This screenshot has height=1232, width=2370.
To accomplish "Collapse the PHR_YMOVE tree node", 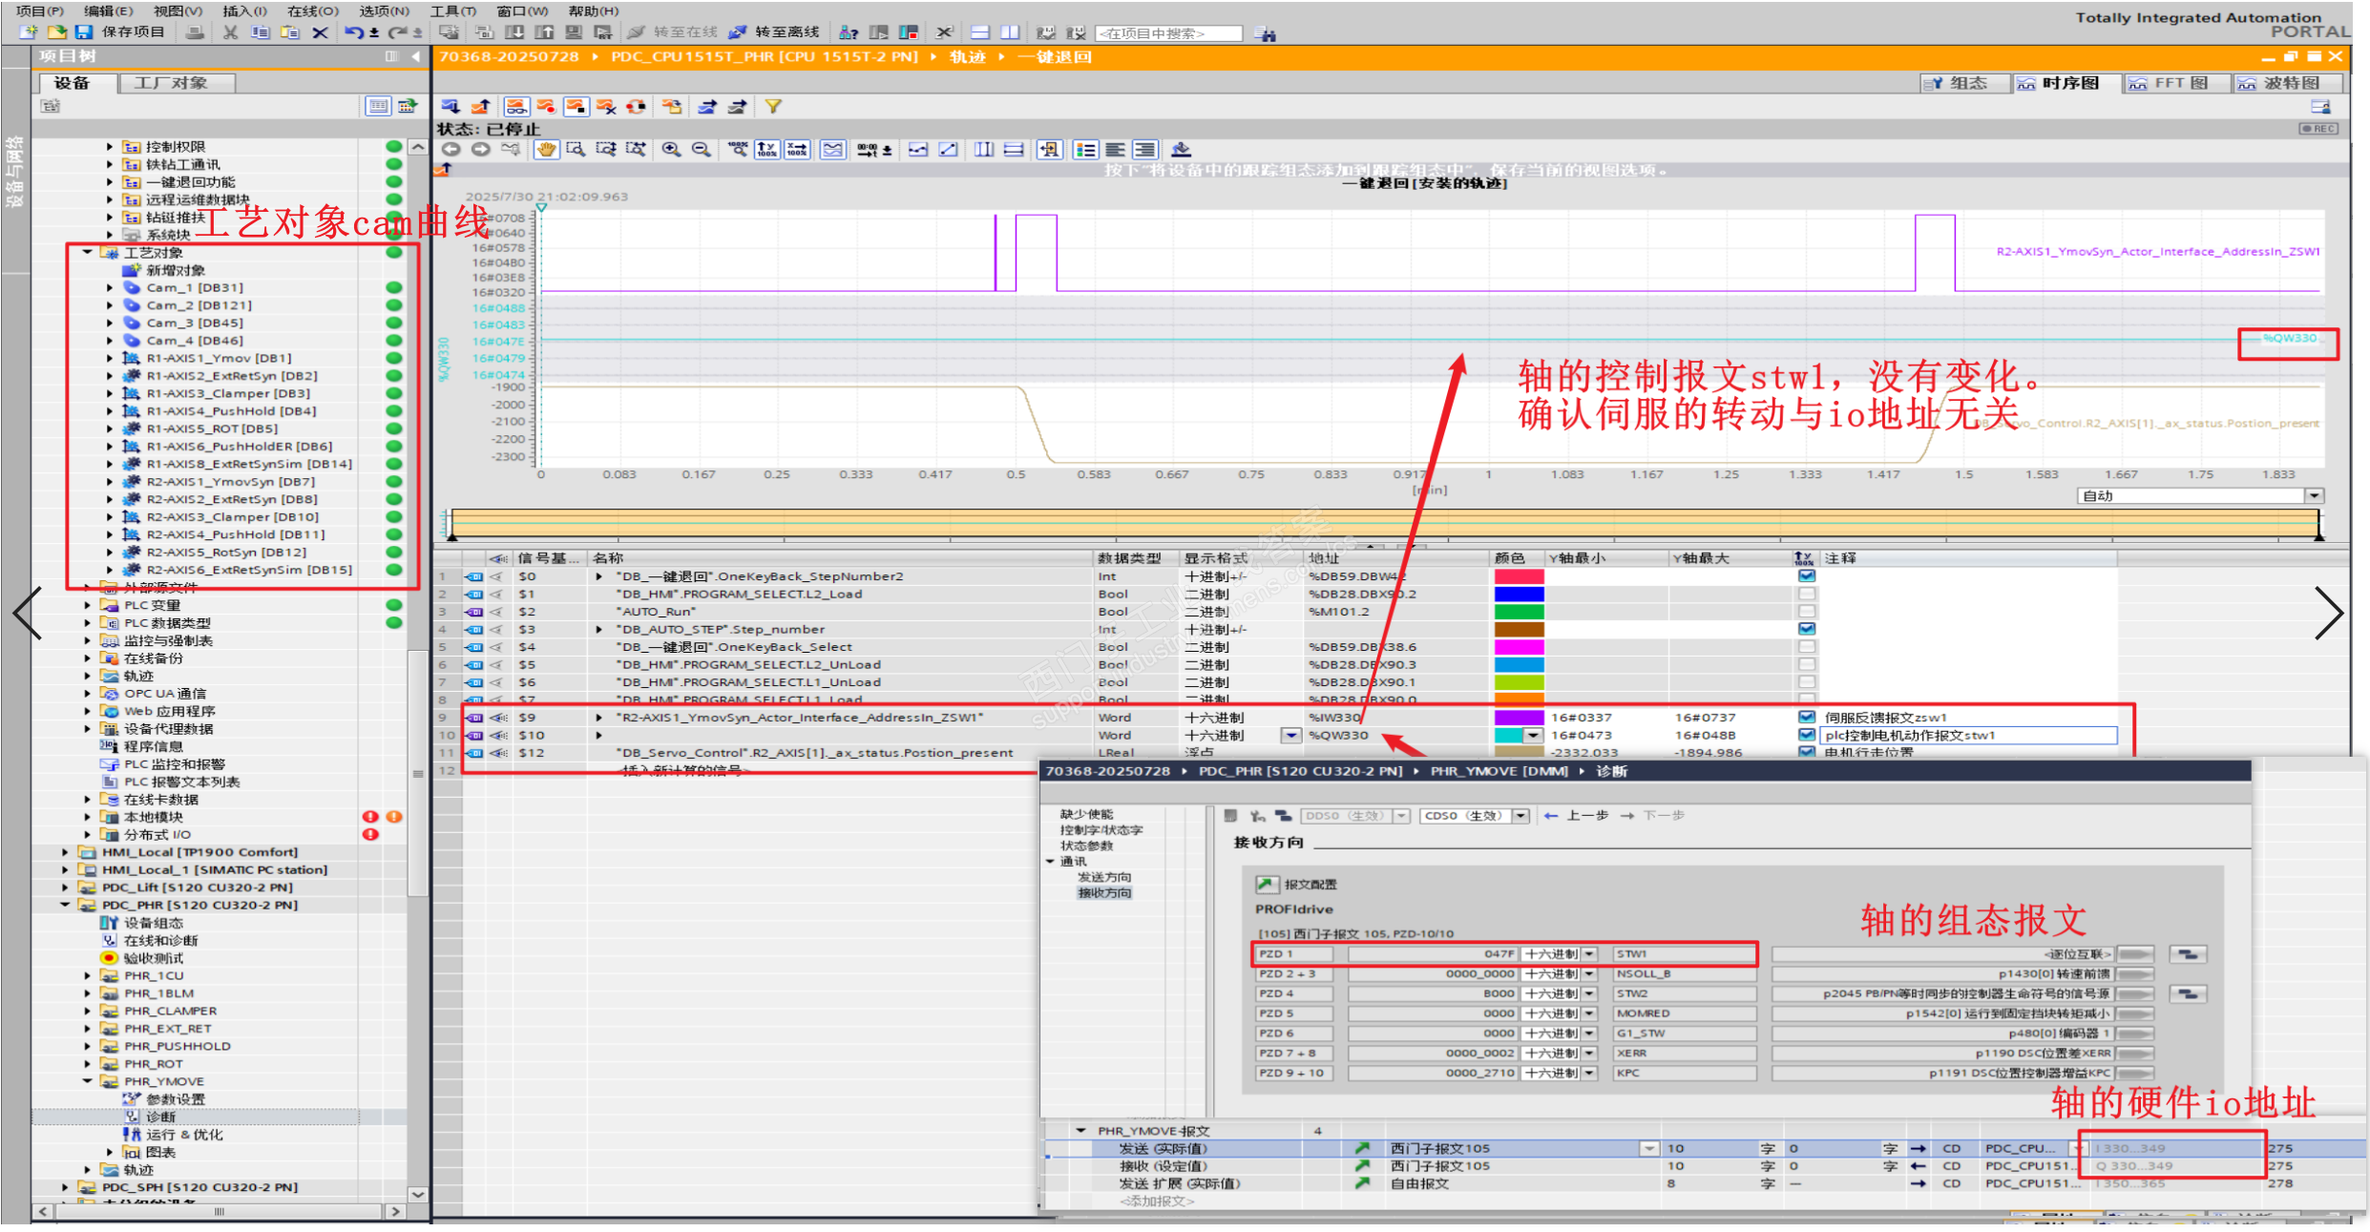I will (88, 1081).
